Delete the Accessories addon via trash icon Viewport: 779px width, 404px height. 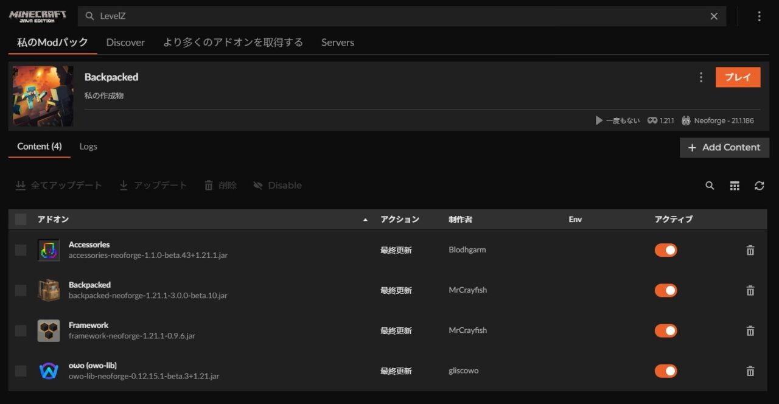click(x=750, y=250)
